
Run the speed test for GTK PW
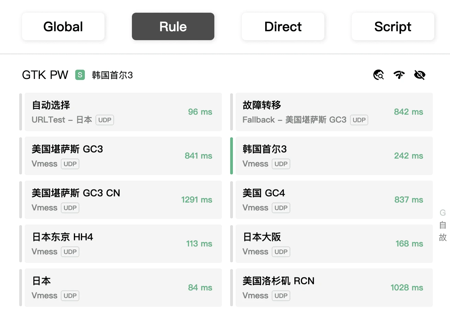pos(399,75)
